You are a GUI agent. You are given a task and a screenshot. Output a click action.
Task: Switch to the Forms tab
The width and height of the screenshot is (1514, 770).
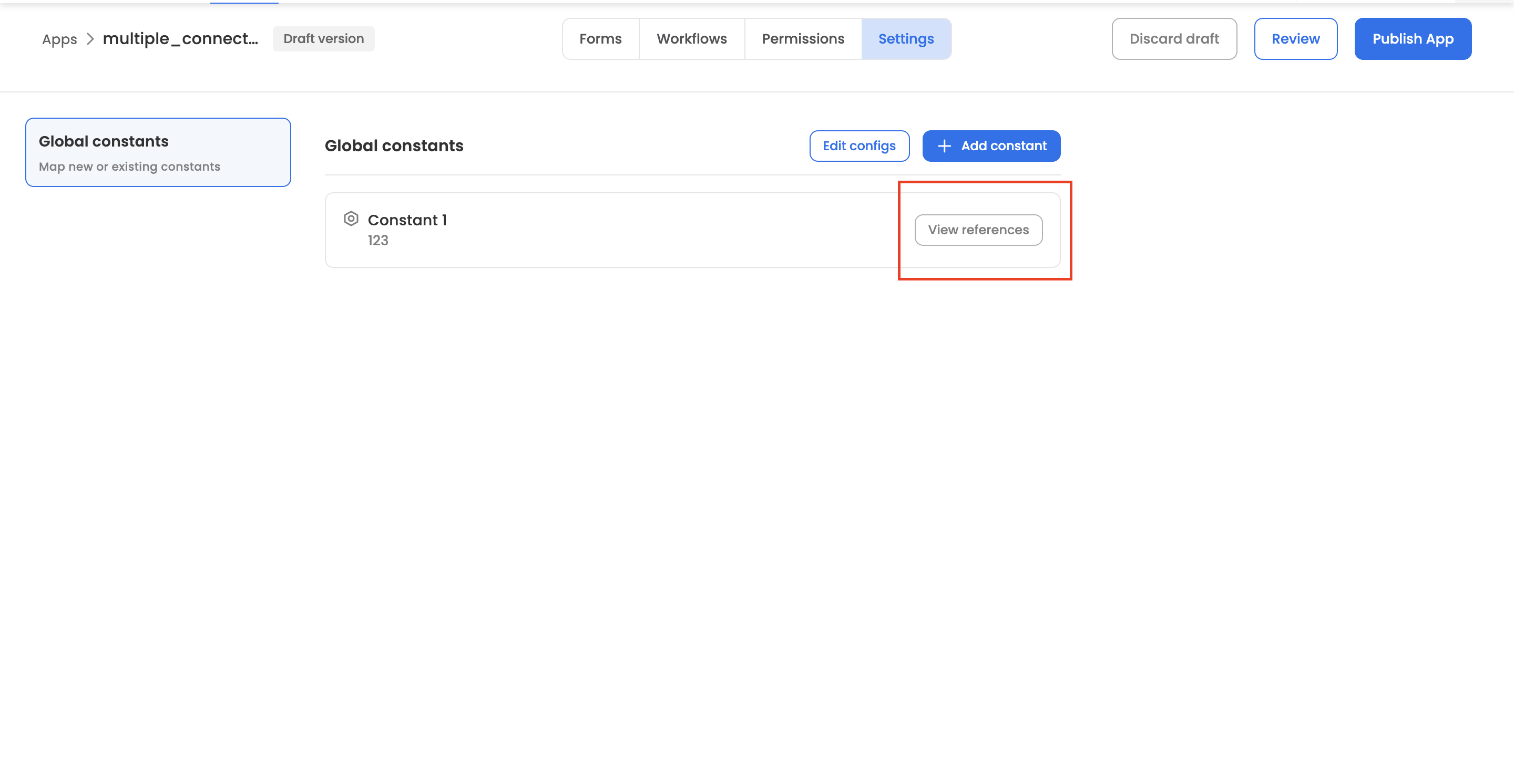[x=600, y=39]
